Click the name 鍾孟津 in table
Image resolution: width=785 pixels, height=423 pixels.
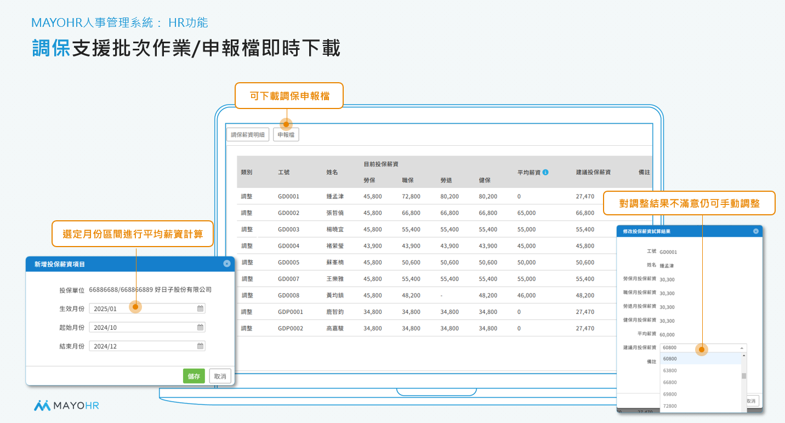tap(335, 196)
